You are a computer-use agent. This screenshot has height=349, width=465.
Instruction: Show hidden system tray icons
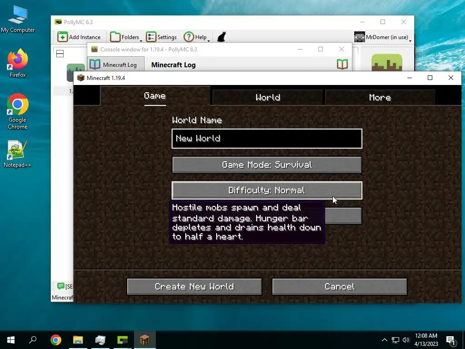[384, 340]
